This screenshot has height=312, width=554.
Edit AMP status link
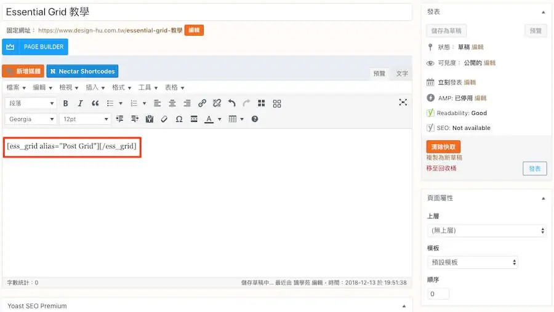(481, 98)
